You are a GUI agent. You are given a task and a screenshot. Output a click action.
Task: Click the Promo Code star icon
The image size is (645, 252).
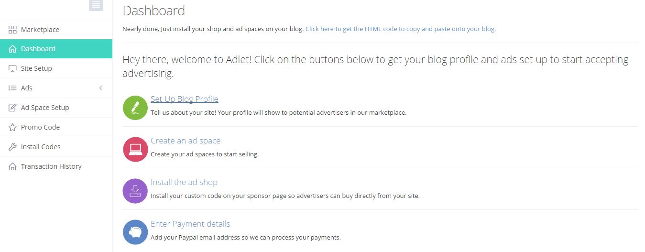tap(13, 127)
